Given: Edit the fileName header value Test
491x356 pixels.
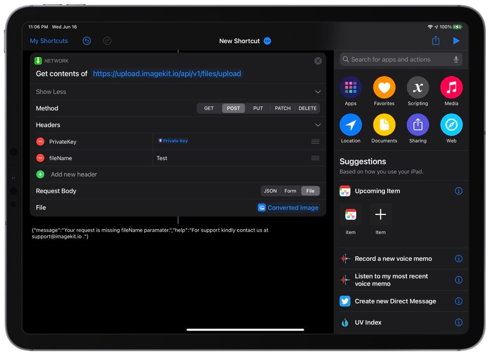Looking at the screenshot, I should pos(162,158).
